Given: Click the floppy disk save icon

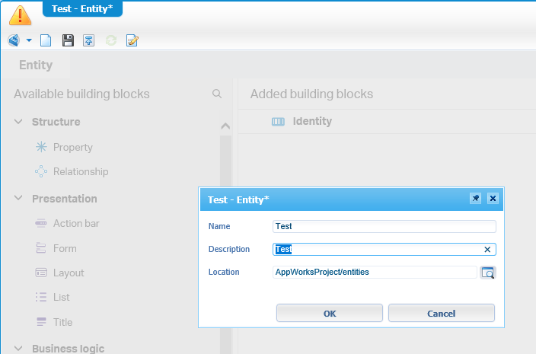Looking at the screenshot, I should coord(68,40).
